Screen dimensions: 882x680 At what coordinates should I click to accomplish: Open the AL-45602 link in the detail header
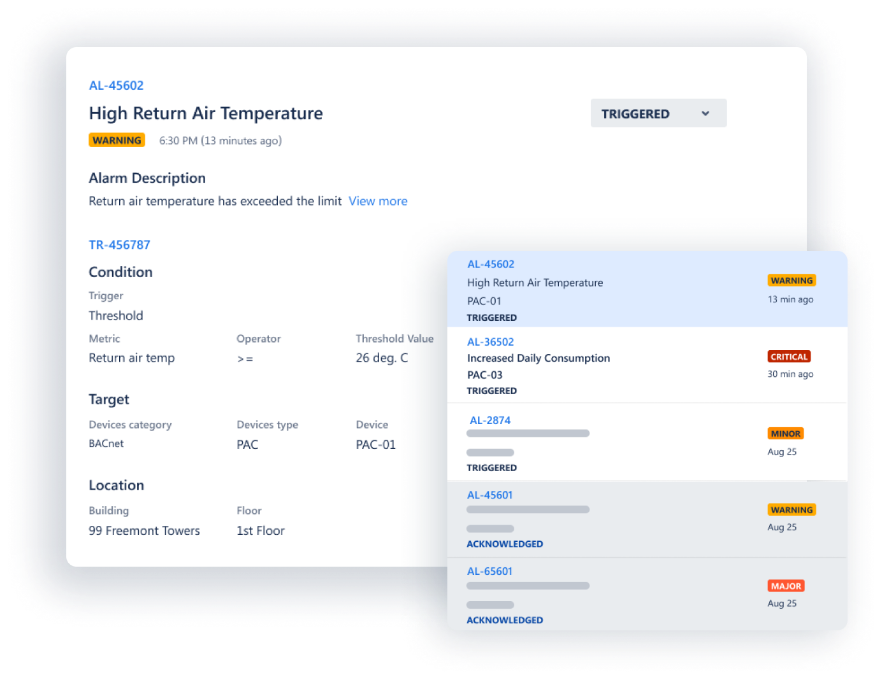[116, 85]
